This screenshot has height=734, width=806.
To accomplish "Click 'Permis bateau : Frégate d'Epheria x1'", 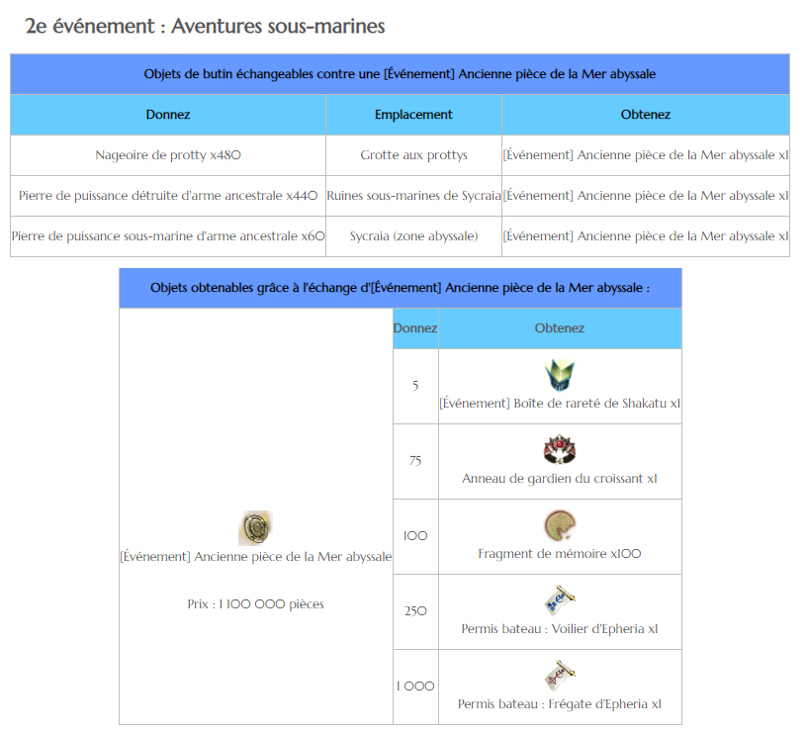I will pyautogui.click(x=560, y=703).
